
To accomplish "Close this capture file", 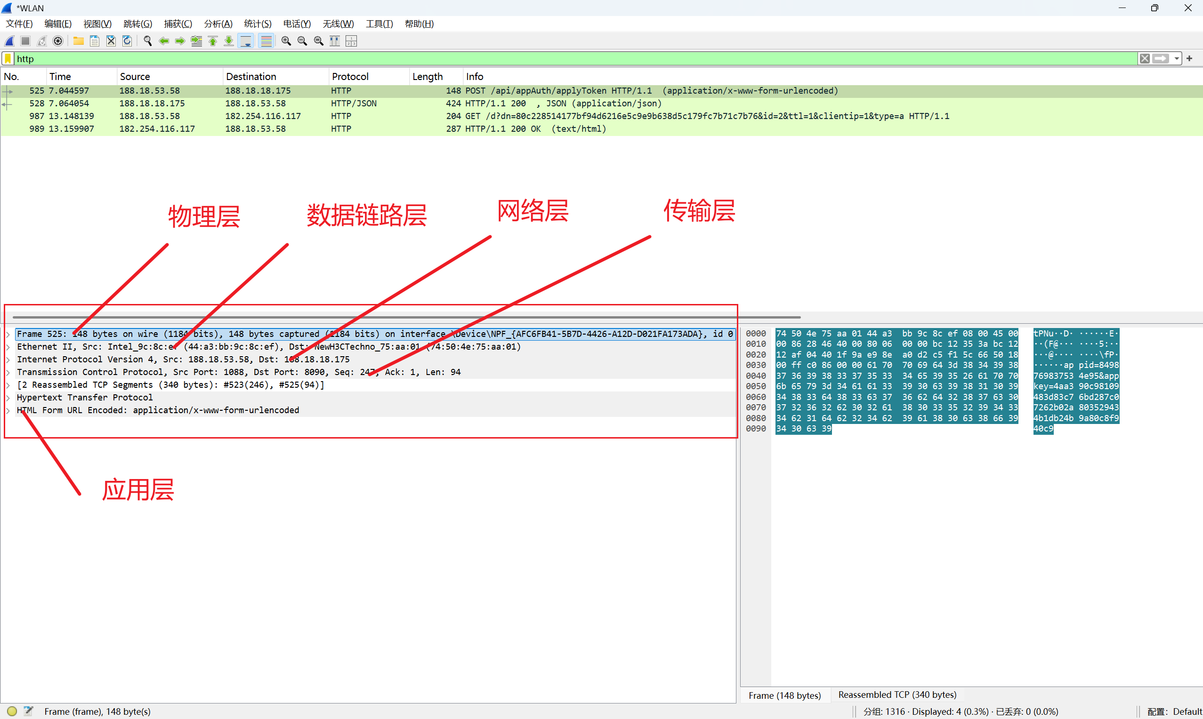I will click(111, 41).
